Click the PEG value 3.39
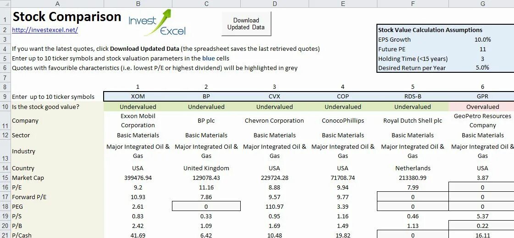The width and height of the screenshot is (514, 238). pyautogui.click(x=343, y=206)
